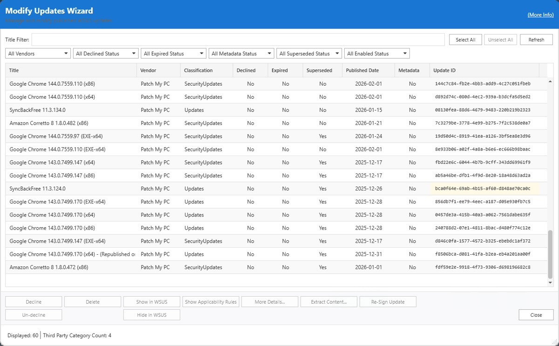
Task: Close the Modify Updates Wizard
Action: [536, 315]
